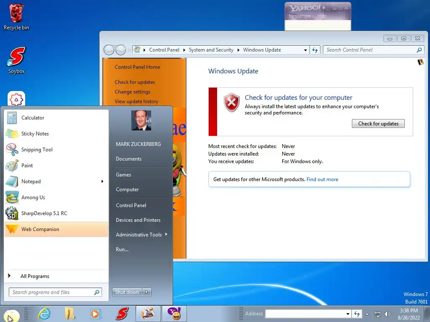This screenshot has height=322, width=430.
Task: Click the Show desktop strip at taskbar end
Action: coord(427,314)
